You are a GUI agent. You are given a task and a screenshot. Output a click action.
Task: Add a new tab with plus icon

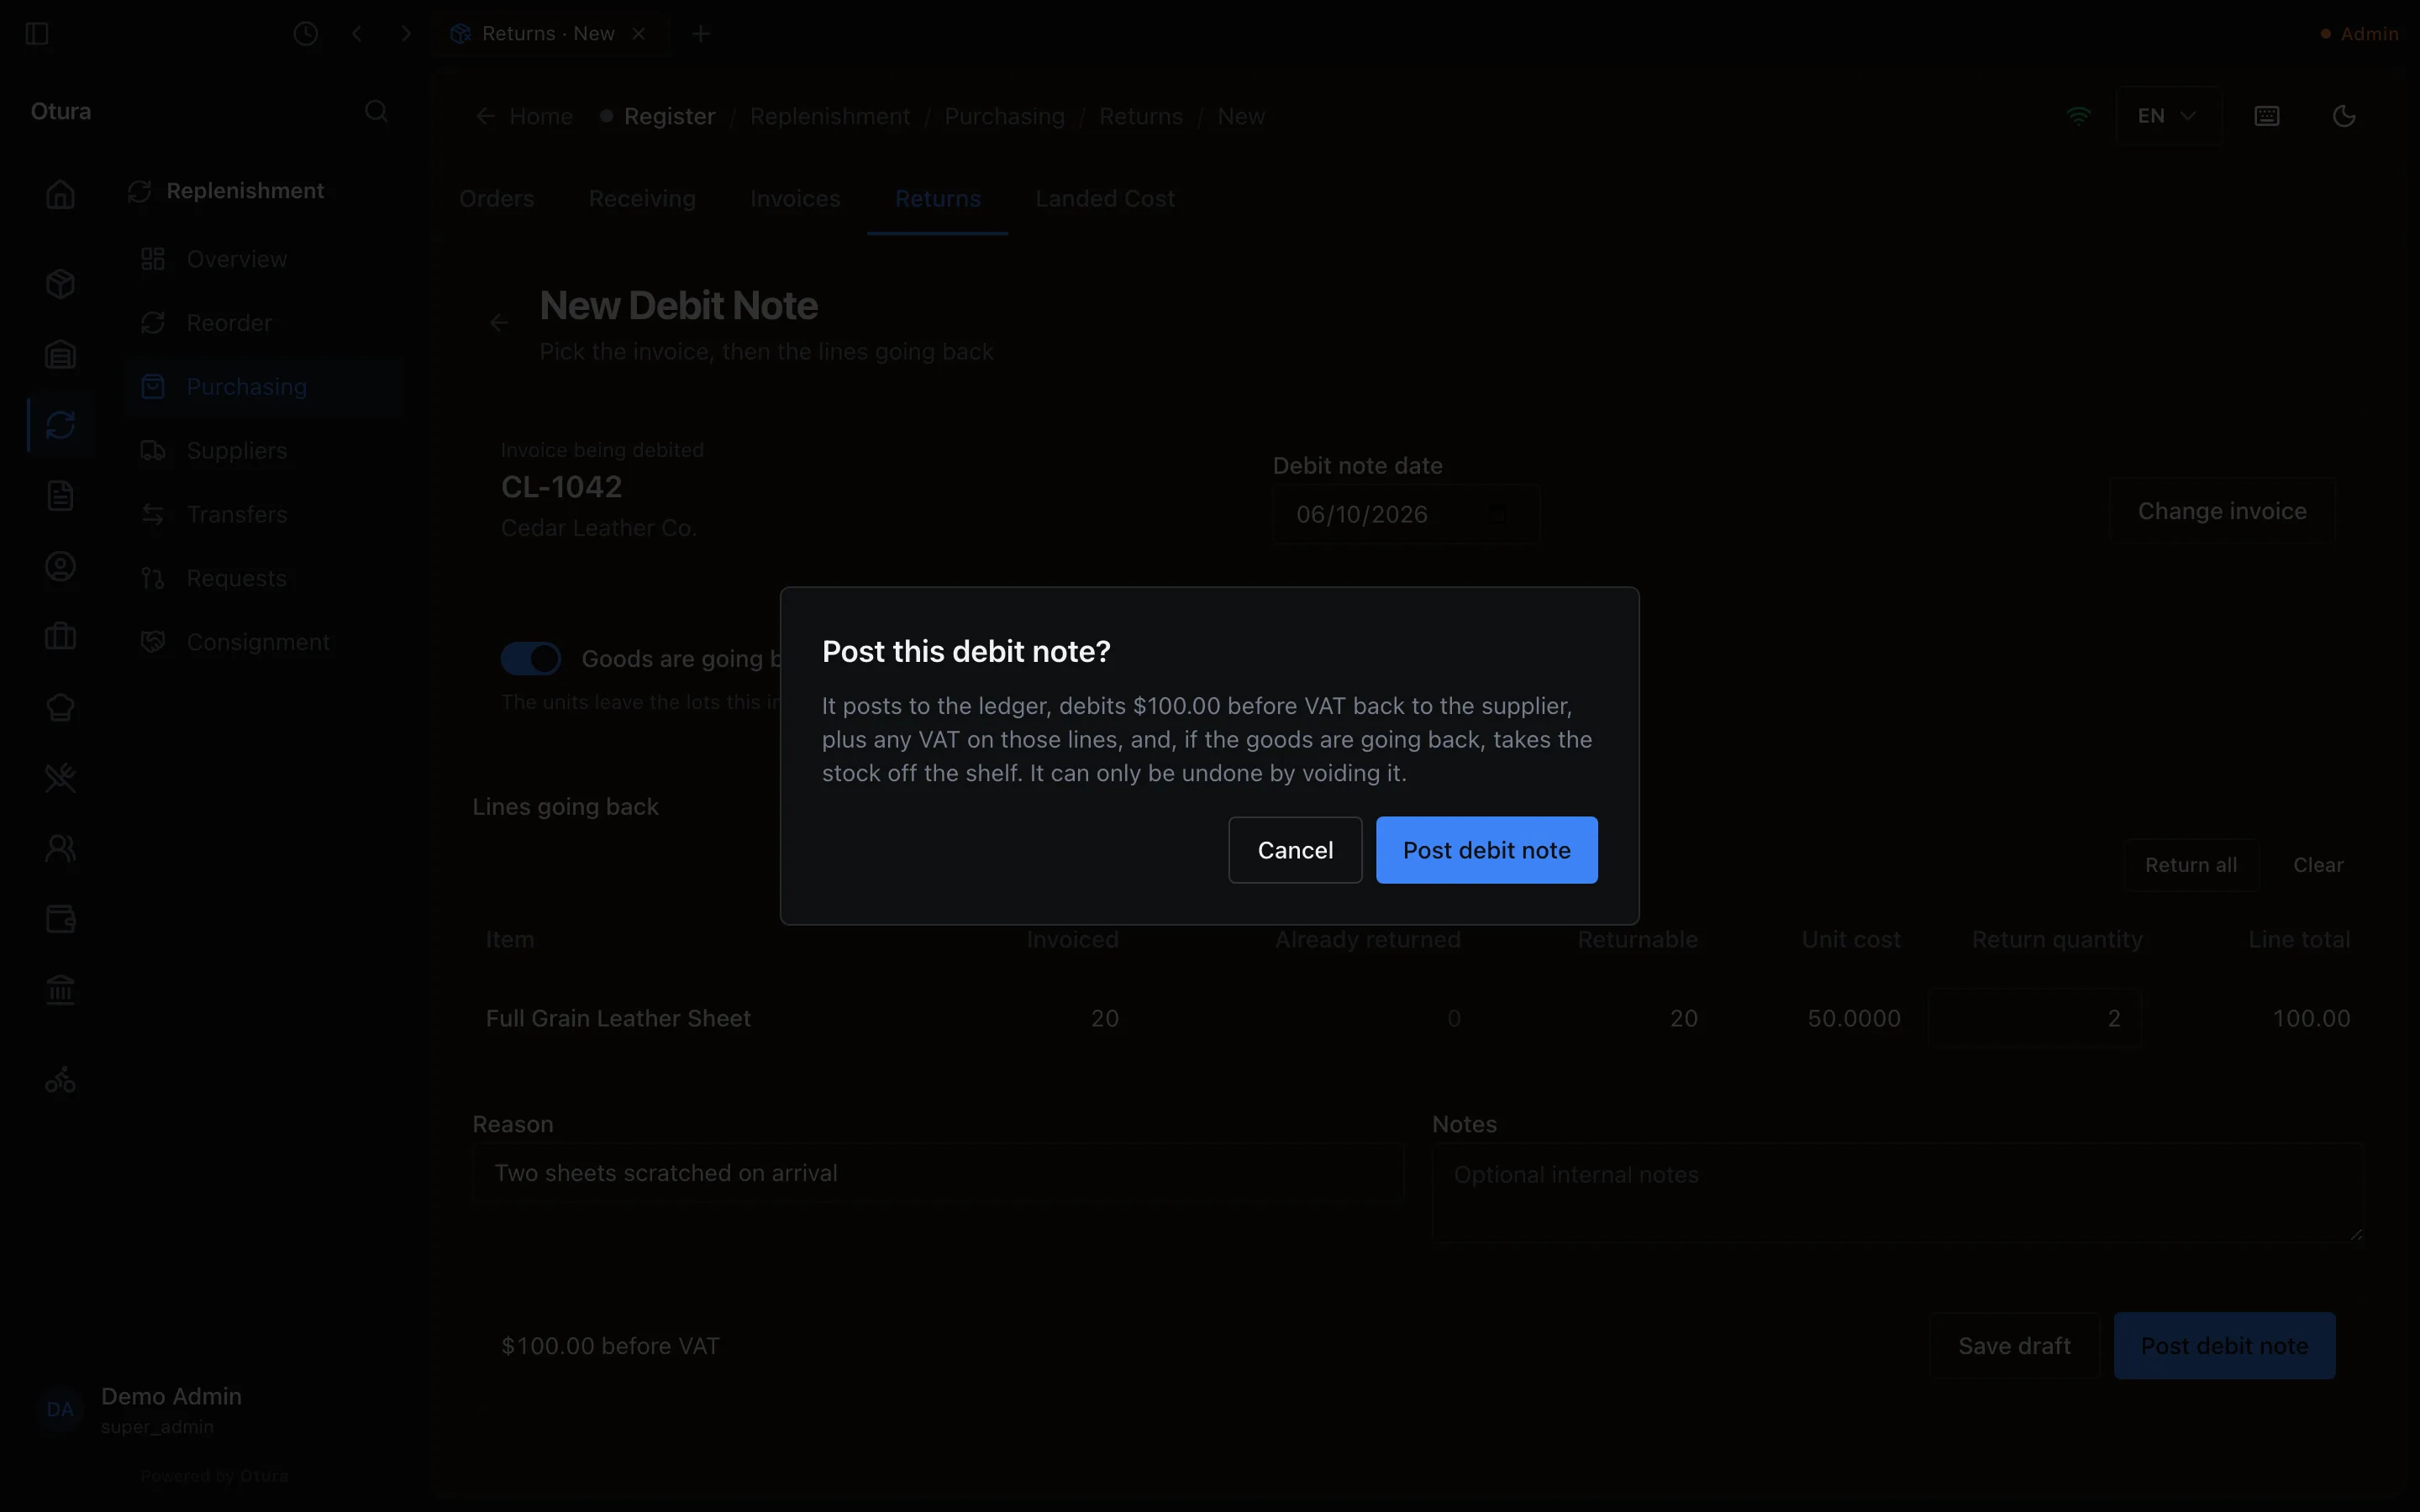[701, 34]
